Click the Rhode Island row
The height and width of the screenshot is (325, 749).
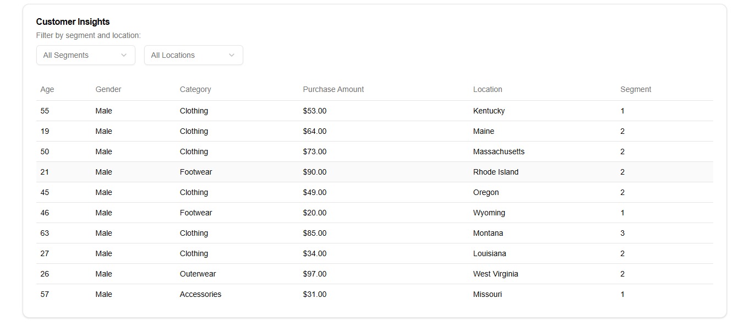pyautogui.click(x=374, y=172)
